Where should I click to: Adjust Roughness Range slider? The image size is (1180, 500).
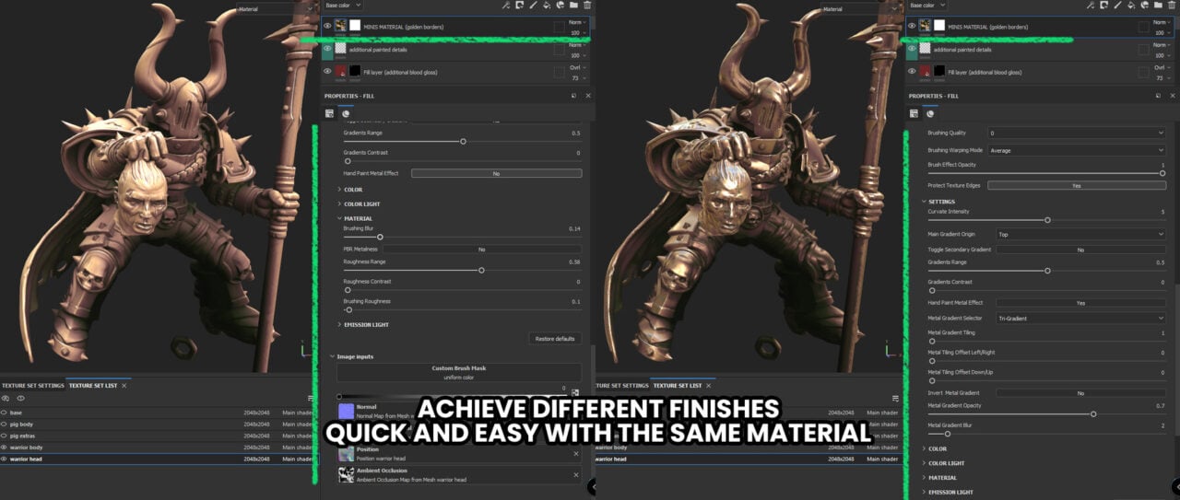[x=481, y=271]
